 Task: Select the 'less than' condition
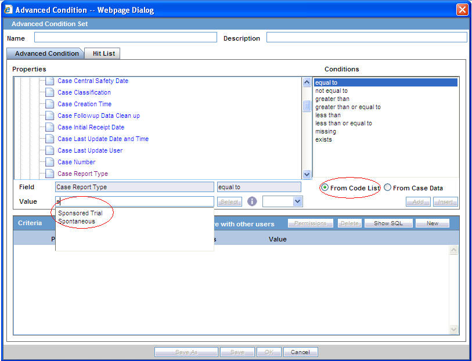pos(328,115)
